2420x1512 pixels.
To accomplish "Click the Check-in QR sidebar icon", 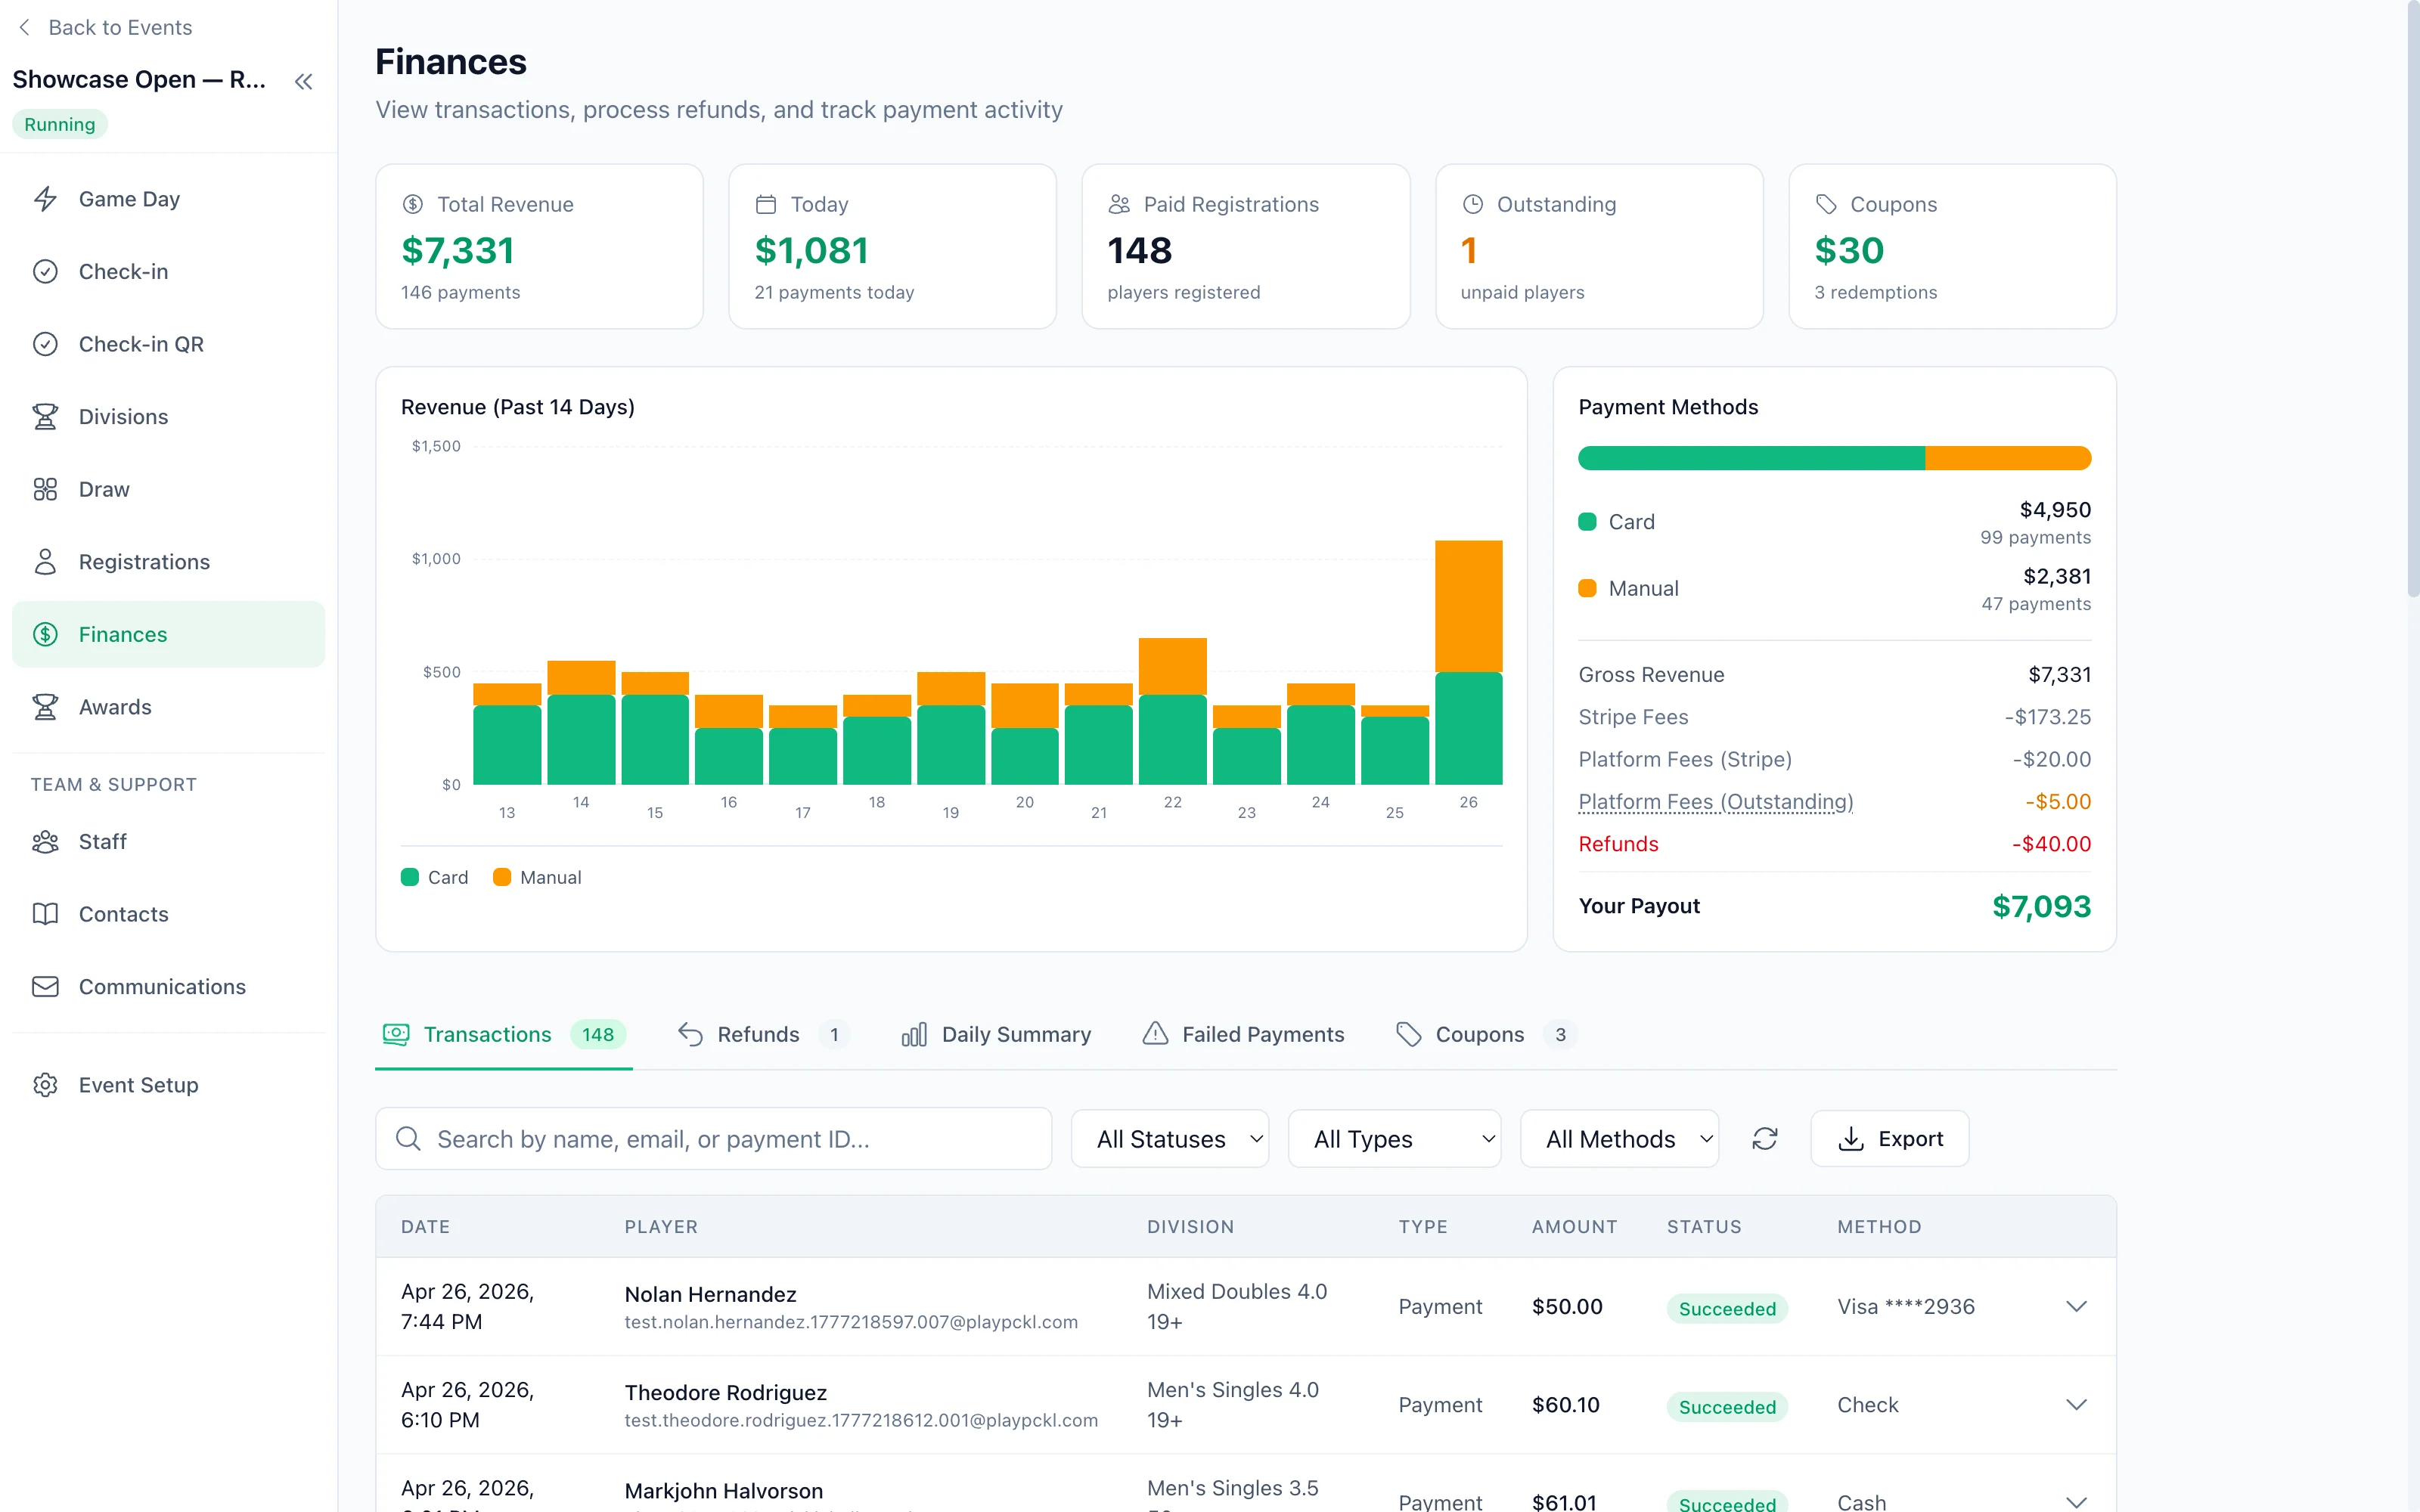I will coord(45,344).
